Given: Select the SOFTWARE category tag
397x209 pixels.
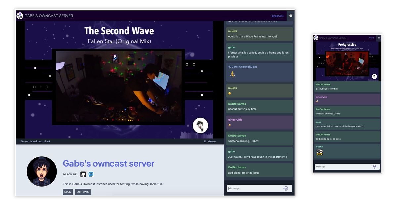Looking at the screenshot, I should [83, 192].
